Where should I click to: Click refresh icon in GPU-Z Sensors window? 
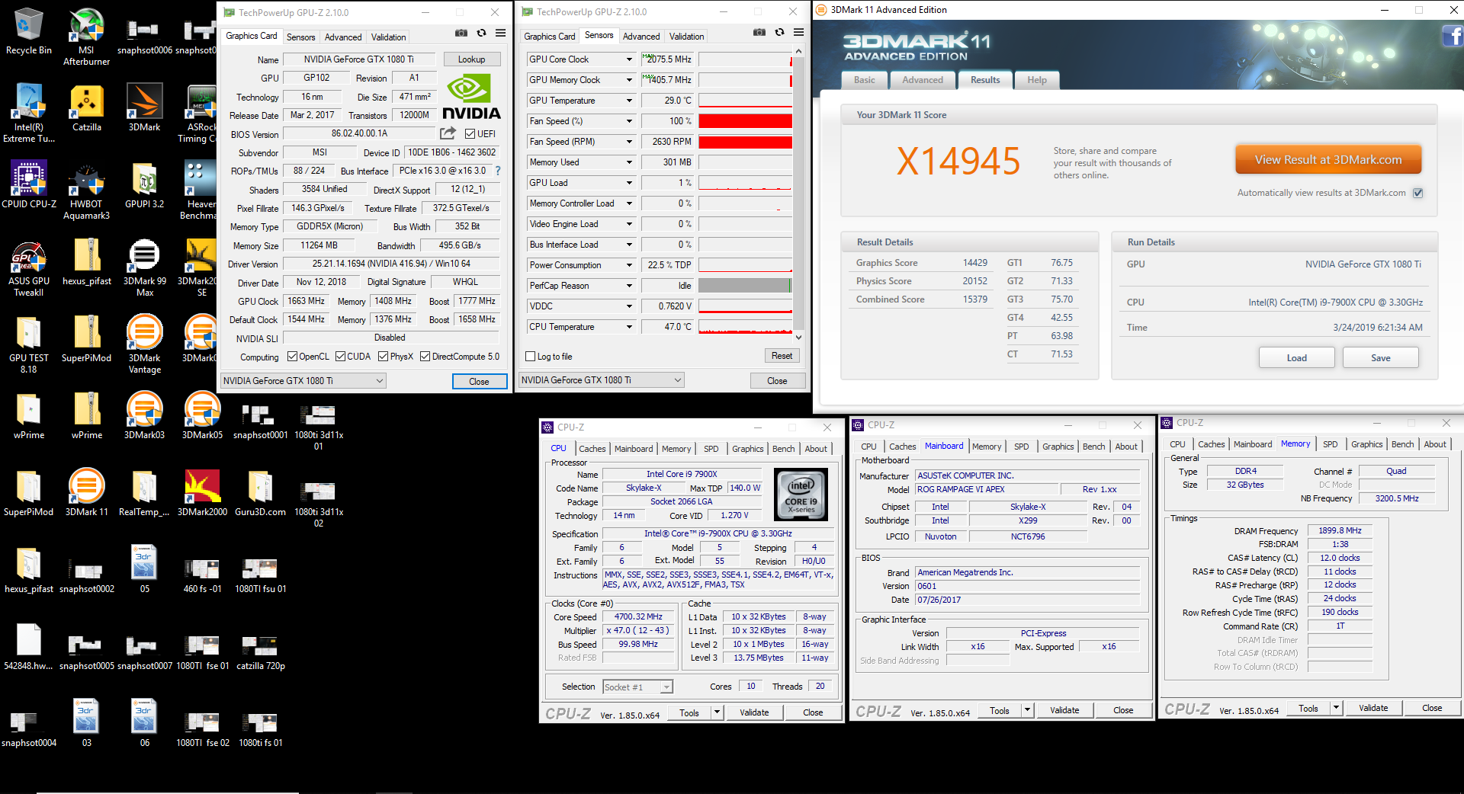(x=779, y=33)
